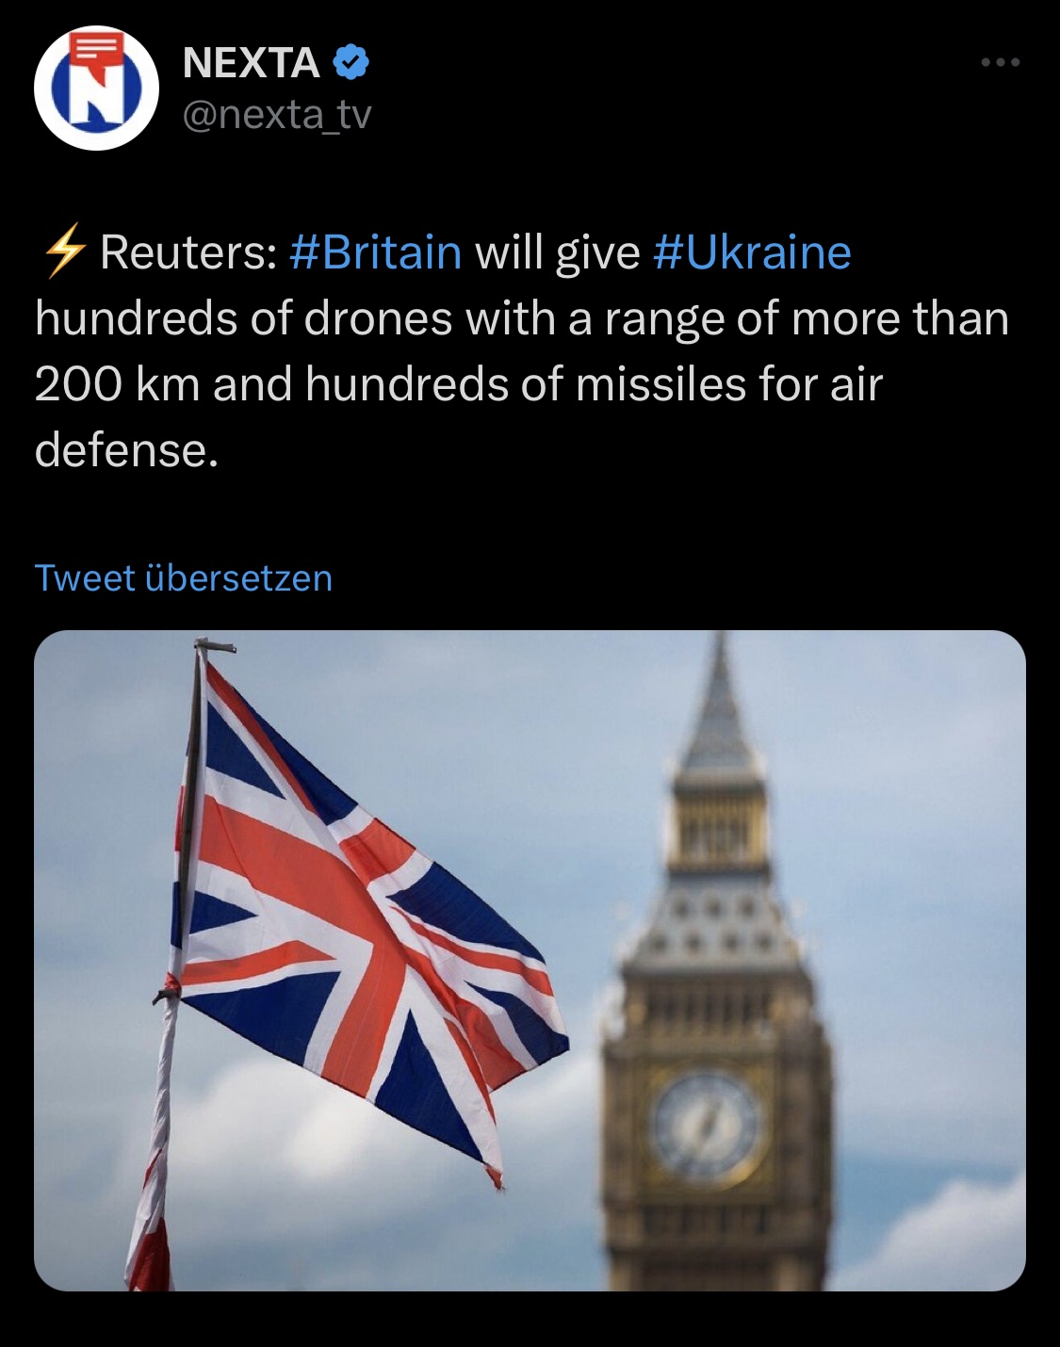
Task: Open the @nexta_tv handle
Action: (277, 115)
